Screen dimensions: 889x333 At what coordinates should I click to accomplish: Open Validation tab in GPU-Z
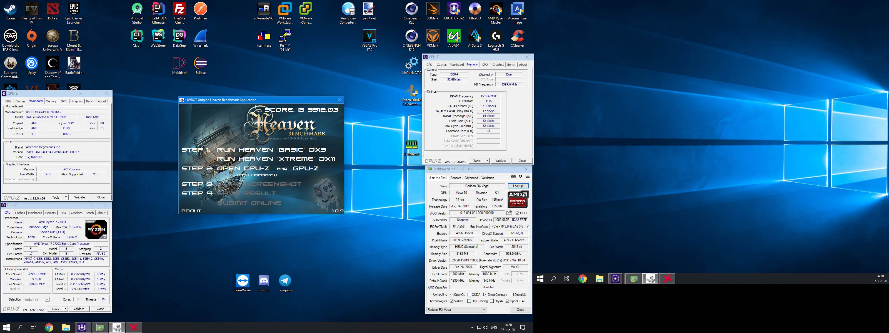pos(488,178)
